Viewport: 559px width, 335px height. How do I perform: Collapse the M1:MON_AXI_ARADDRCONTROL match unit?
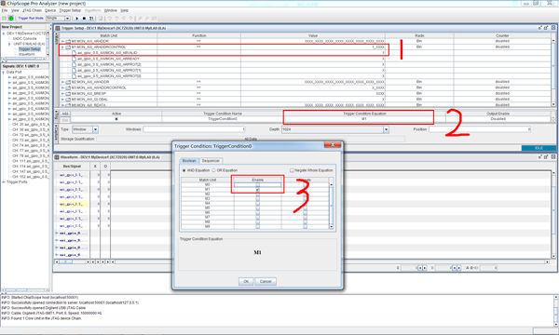62,47
